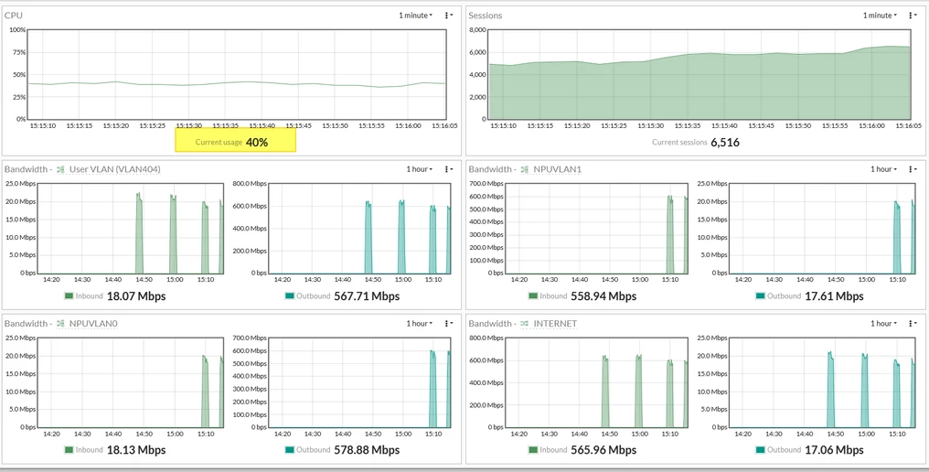Click the INTERNET Outbound legend swatch
This screenshot has width=929, height=472.
coord(760,450)
